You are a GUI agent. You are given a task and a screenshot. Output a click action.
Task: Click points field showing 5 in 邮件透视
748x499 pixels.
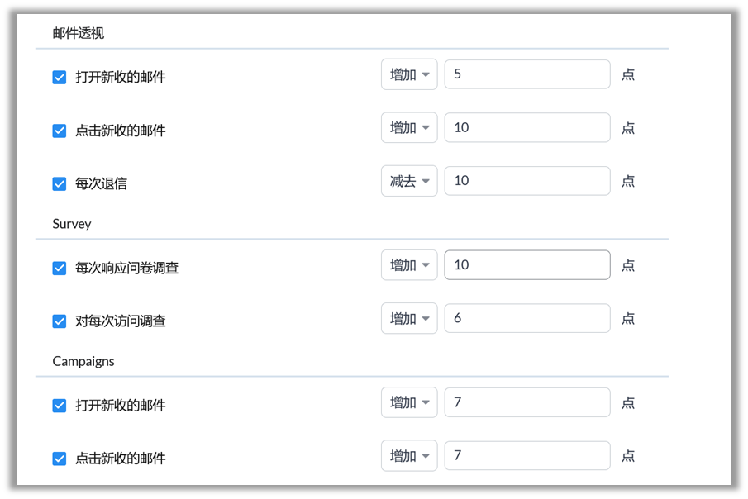click(527, 74)
